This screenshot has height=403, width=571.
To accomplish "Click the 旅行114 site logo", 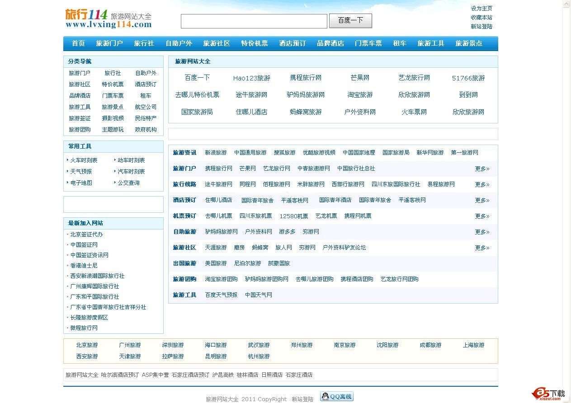I will coord(108,19).
